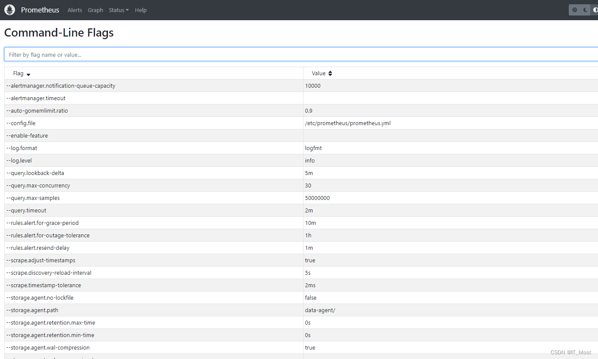The width and height of the screenshot is (598, 359).
Task: Click the Prometheus flame logo icon
Action: (x=9, y=10)
